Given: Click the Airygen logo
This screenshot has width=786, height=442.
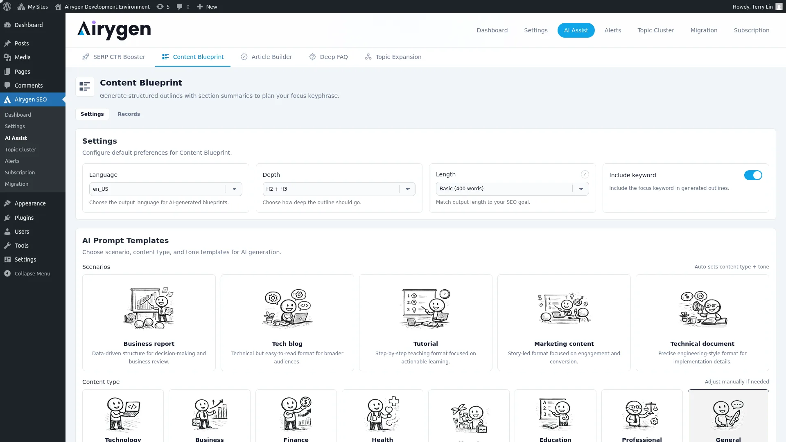Looking at the screenshot, I should click(114, 30).
